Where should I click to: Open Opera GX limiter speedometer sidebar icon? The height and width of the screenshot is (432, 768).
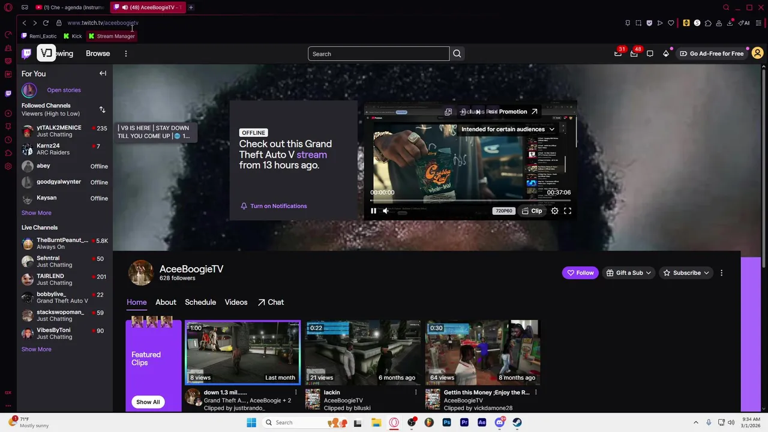(x=8, y=35)
